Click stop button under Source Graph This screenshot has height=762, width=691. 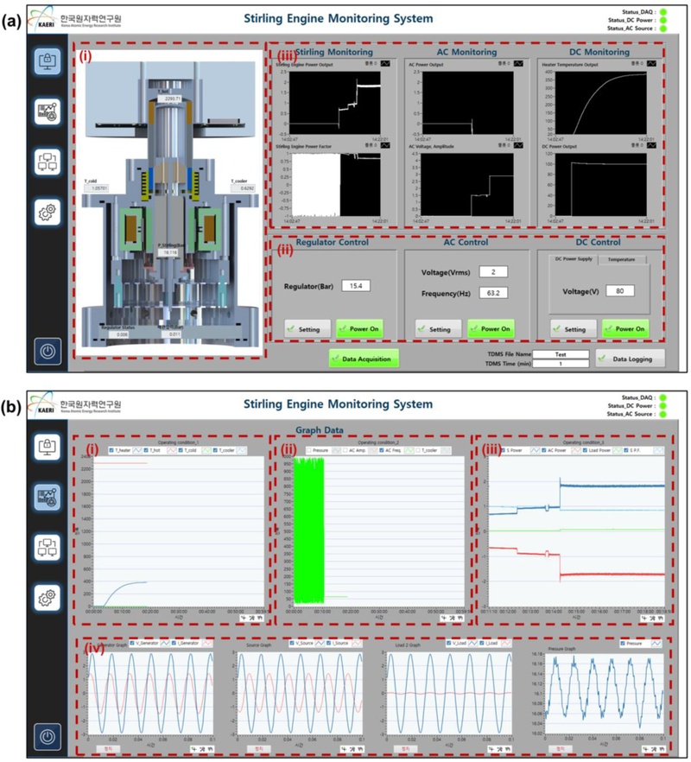(x=259, y=749)
